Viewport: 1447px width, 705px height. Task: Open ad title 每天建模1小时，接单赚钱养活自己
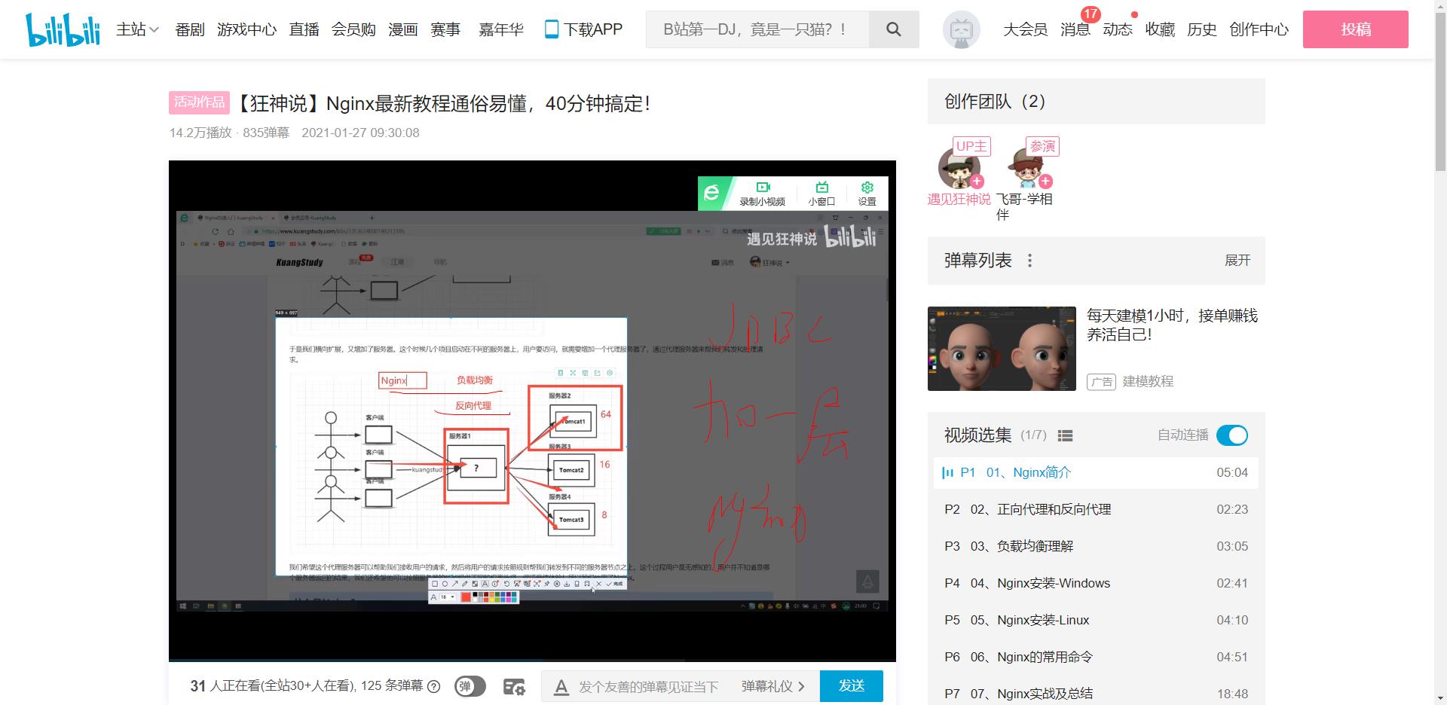1172,325
